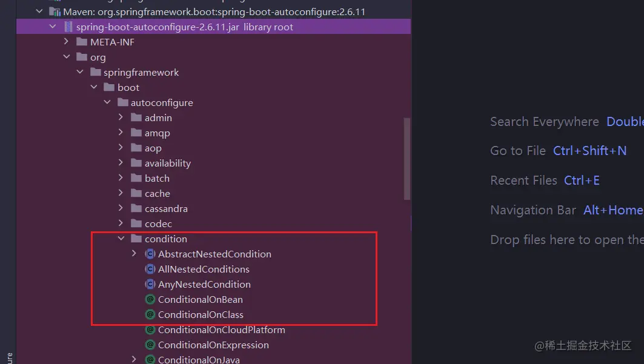This screenshot has width=644, height=364.
Task: Expand the admin package
Action: coord(121,117)
